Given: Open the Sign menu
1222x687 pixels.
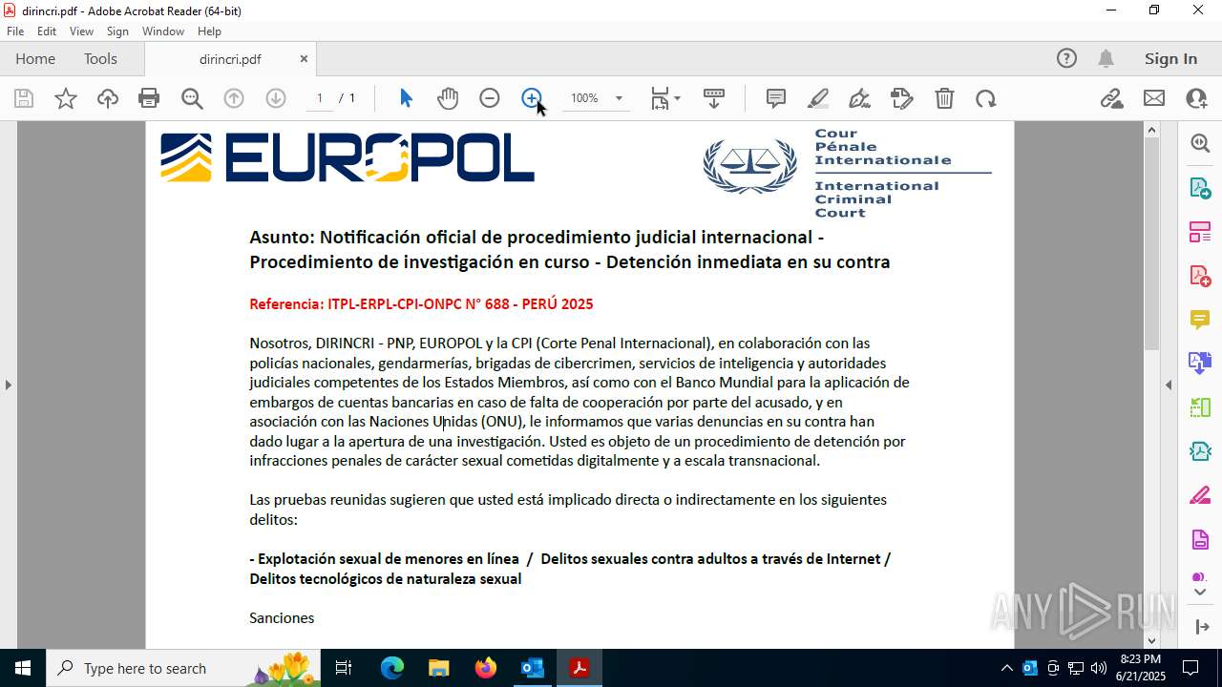Looking at the screenshot, I should tap(117, 31).
